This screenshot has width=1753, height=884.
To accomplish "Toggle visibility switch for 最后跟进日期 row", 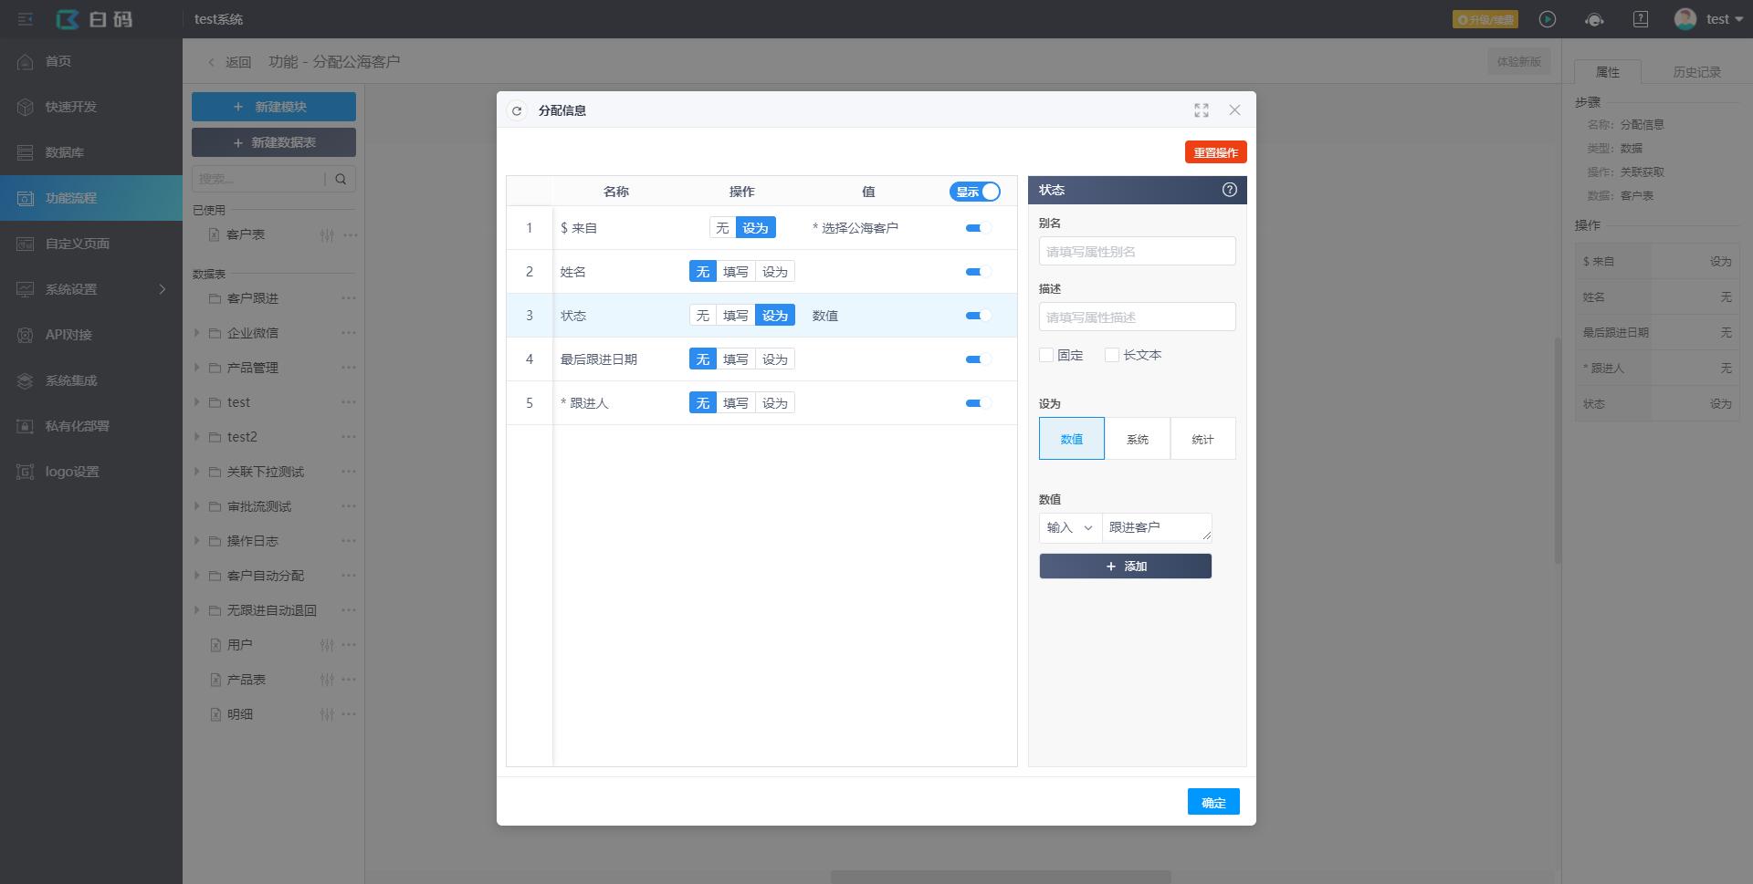I will pos(978,359).
